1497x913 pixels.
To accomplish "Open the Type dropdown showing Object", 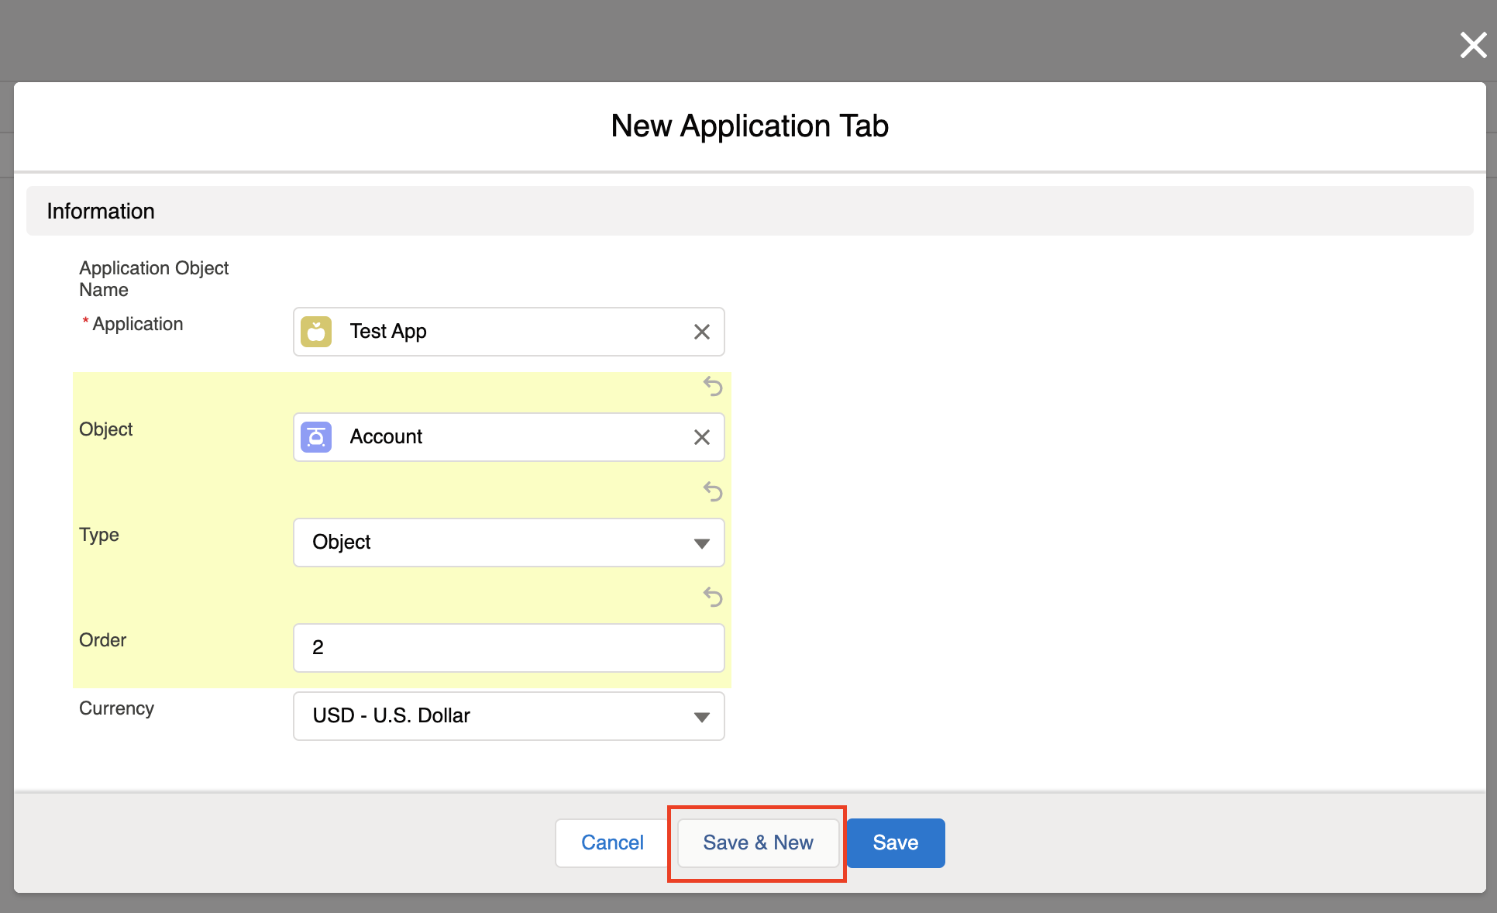I will (x=496, y=543).
